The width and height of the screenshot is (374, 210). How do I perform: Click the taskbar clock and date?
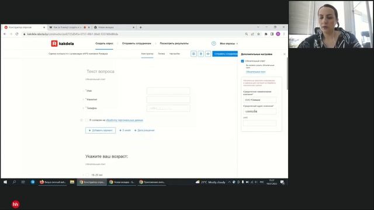(272, 182)
